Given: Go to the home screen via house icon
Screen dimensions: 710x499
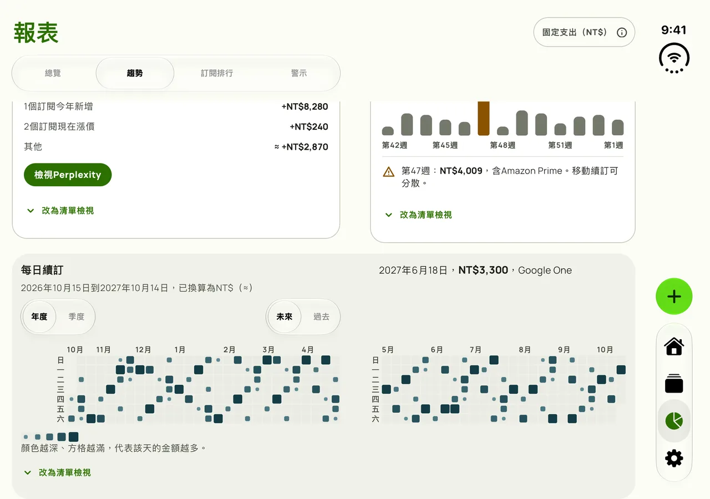Looking at the screenshot, I should pyautogui.click(x=674, y=347).
